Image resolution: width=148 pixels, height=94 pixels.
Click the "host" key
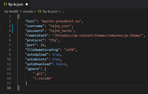click(31, 21)
